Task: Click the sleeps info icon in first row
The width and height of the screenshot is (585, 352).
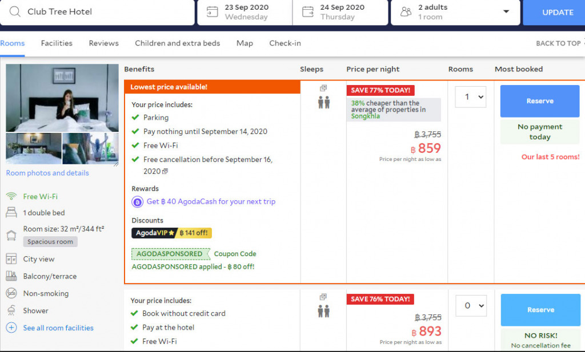Action: tap(323, 88)
